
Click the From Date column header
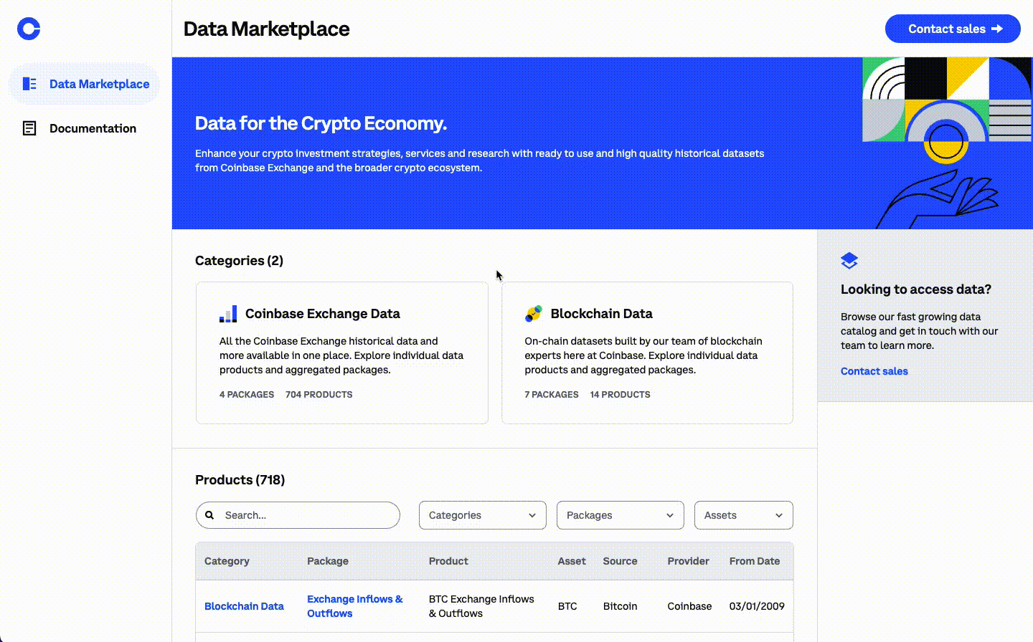[755, 561]
